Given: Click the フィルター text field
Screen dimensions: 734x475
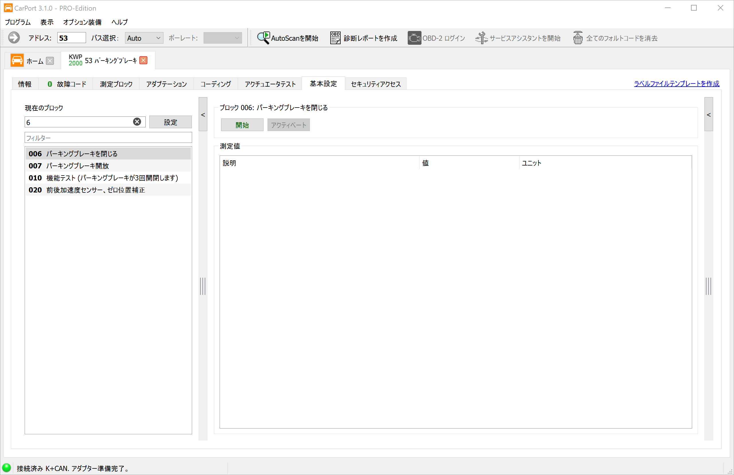Looking at the screenshot, I should [x=108, y=138].
